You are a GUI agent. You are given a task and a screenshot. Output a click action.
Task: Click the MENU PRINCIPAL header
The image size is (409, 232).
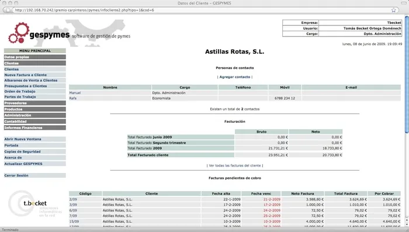point(34,51)
